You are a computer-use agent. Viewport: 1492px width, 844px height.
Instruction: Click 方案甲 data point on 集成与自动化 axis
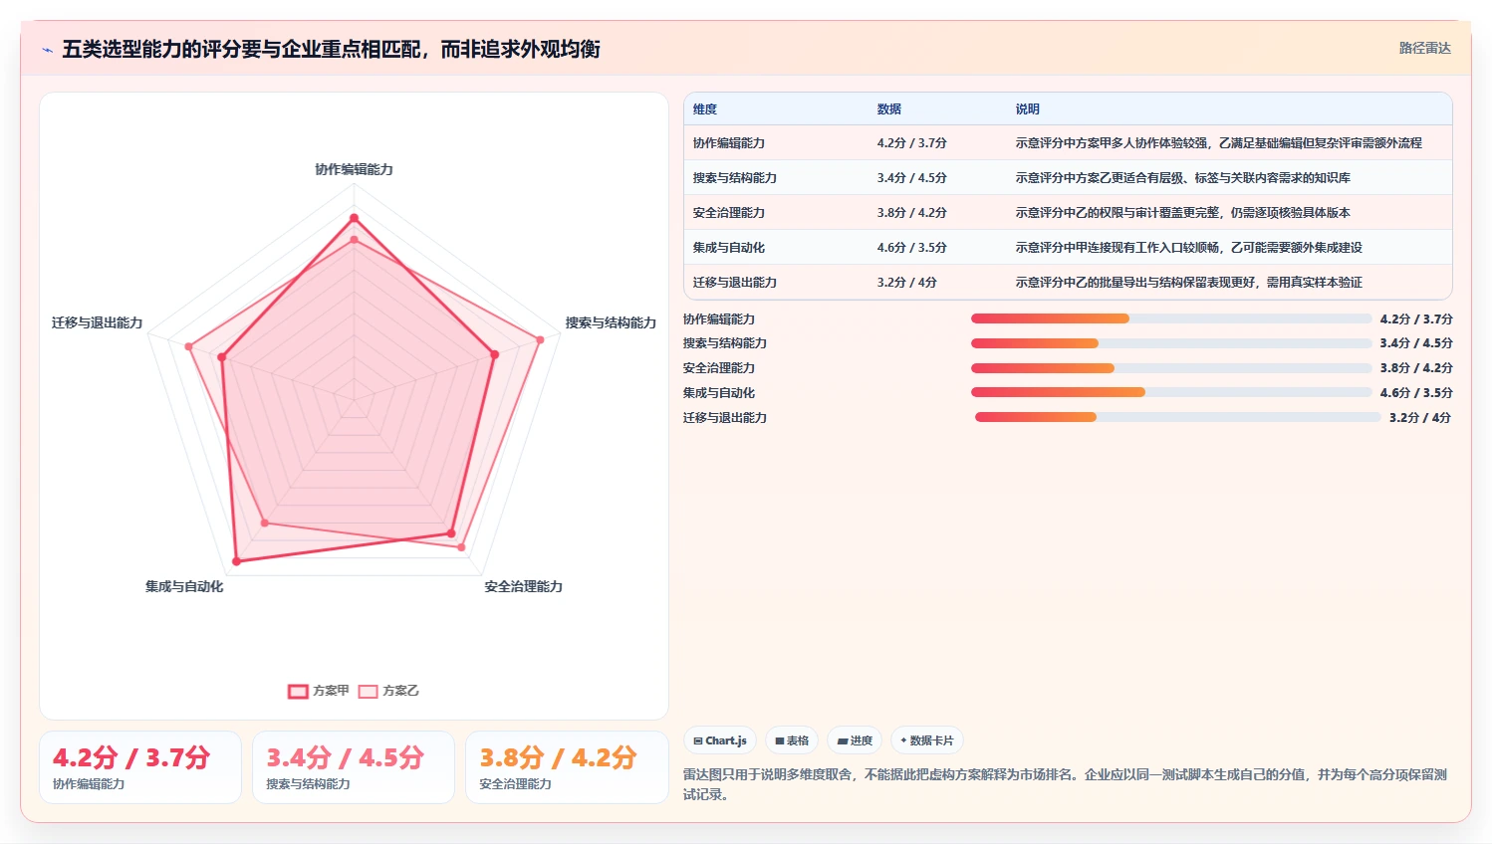[x=236, y=562]
